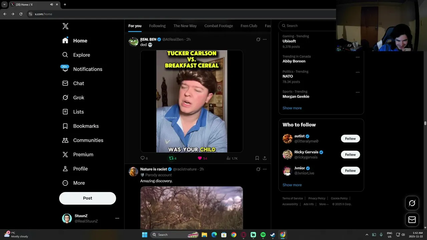
Task: Click the Post button
Action: tap(87, 198)
